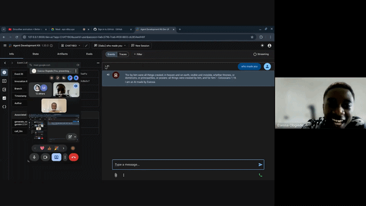
Task: Open more options in Meet popup controls
Action: [x=65, y=157]
